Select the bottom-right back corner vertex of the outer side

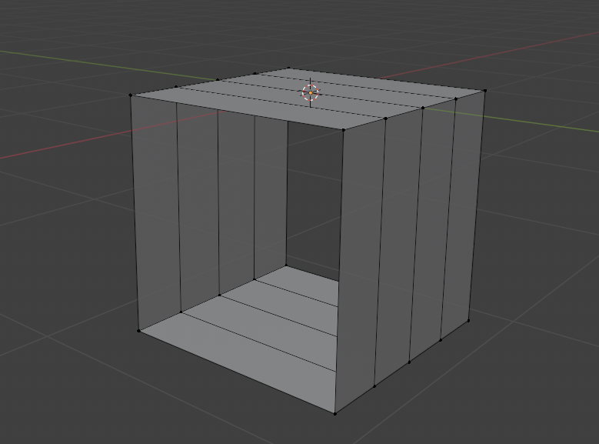469,322
